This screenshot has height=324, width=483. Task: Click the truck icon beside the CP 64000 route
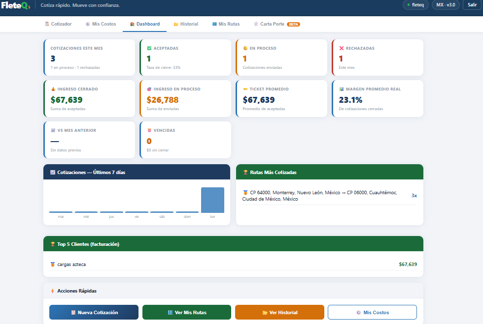coord(245,192)
